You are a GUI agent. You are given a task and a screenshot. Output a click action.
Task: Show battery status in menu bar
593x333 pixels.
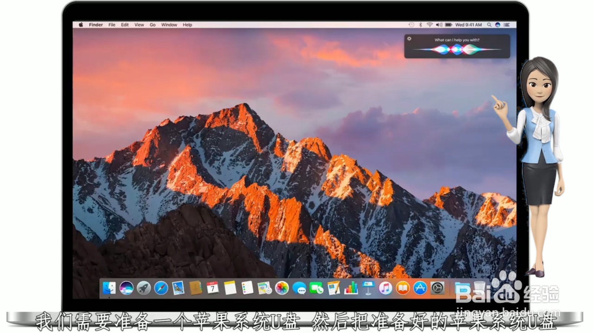coord(448,25)
